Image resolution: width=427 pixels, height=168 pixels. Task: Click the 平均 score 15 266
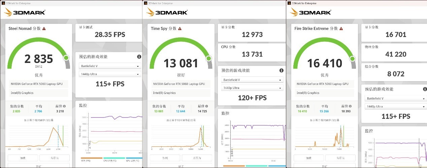(324, 111)
